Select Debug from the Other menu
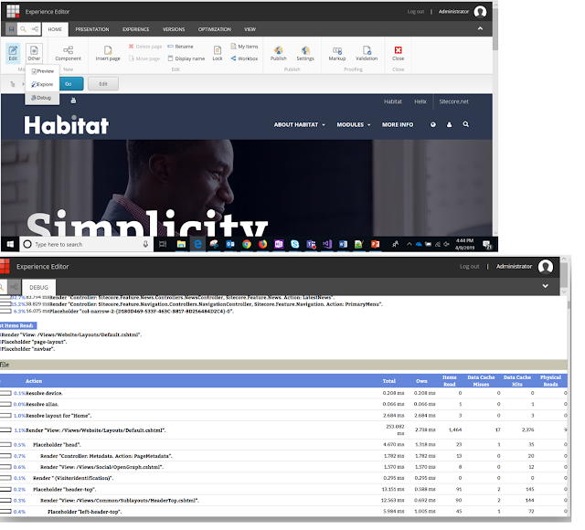The image size is (585, 530). [x=41, y=98]
